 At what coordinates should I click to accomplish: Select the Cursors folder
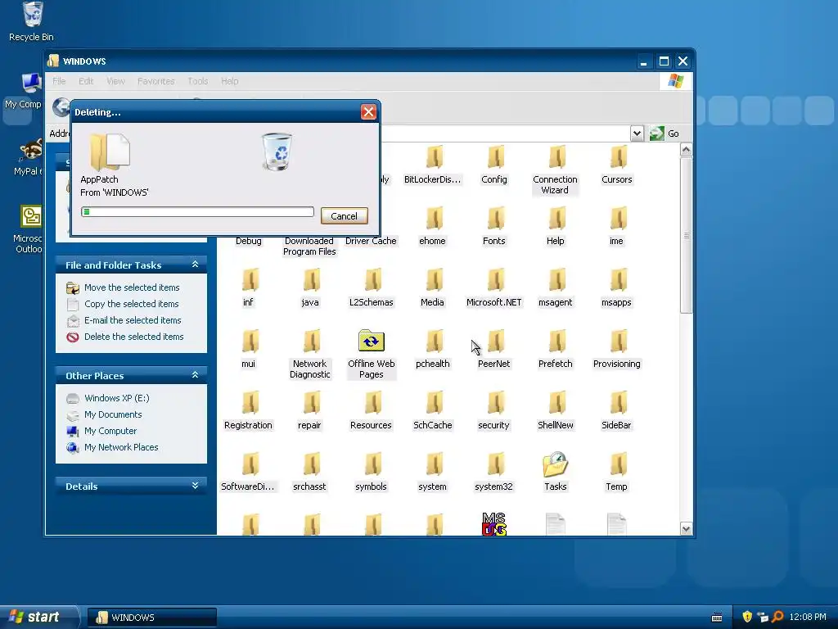coord(617,165)
